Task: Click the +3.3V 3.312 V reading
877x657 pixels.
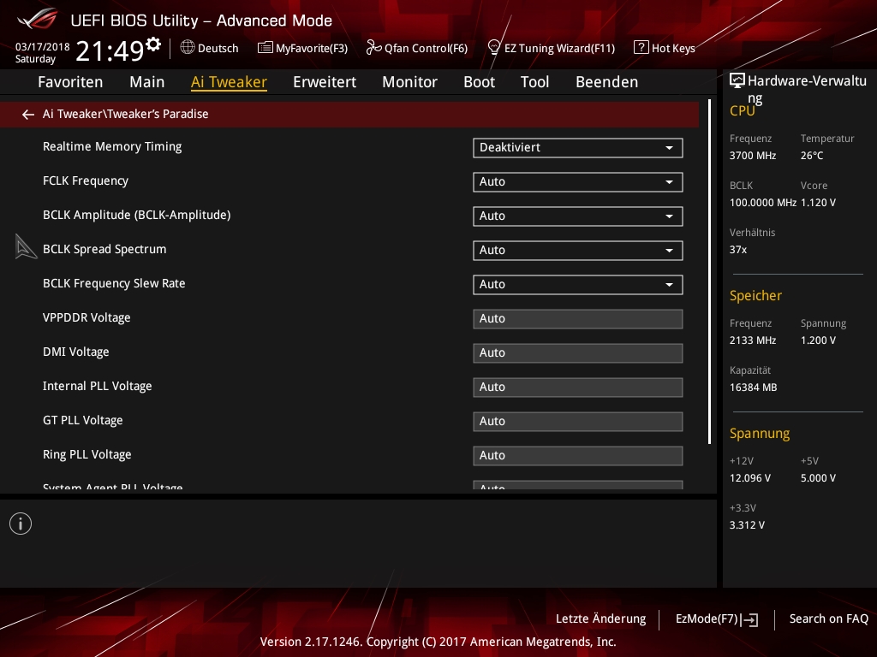Action: click(x=747, y=525)
